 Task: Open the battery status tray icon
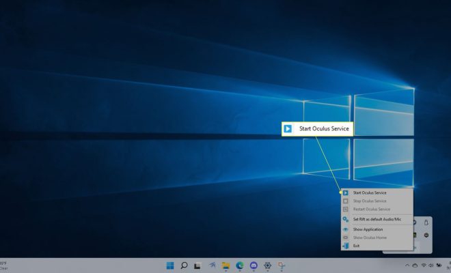(x=439, y=265)
